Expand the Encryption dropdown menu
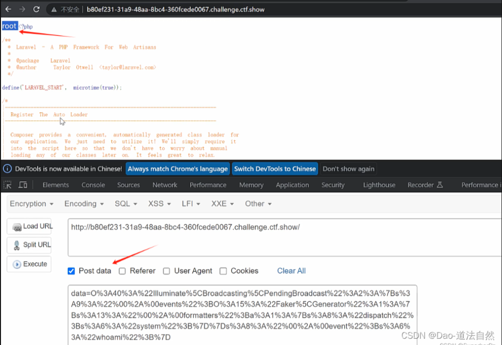 (31, 204)
